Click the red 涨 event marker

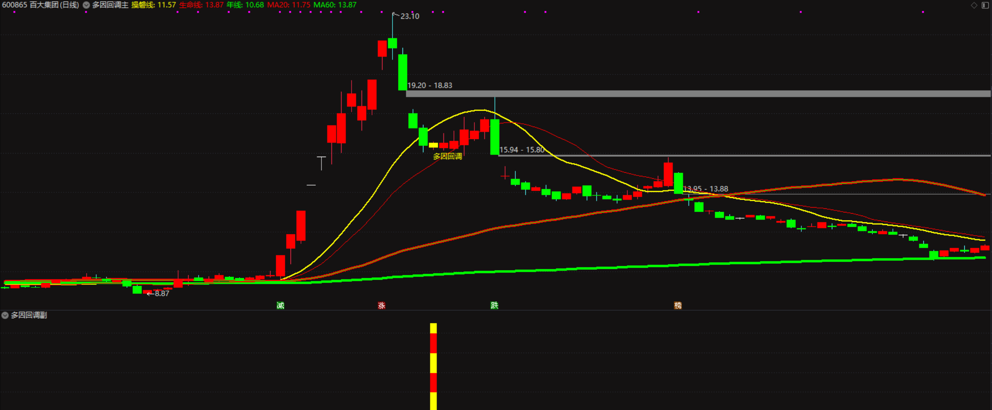coord(382,305)
